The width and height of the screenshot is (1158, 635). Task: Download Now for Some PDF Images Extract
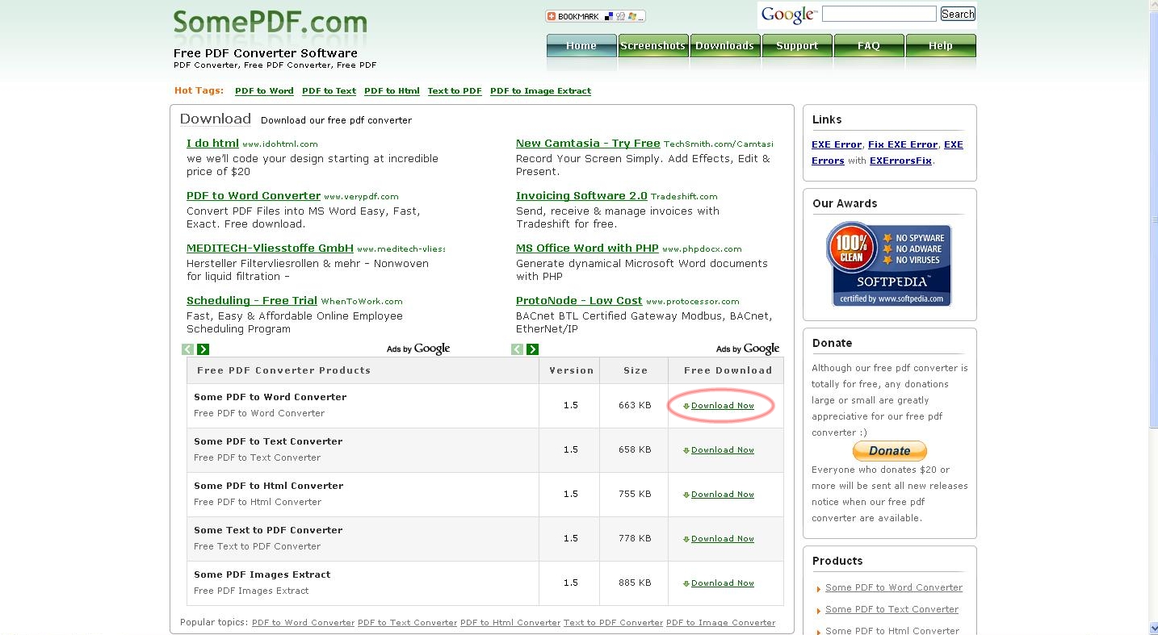tap(723, 583)
